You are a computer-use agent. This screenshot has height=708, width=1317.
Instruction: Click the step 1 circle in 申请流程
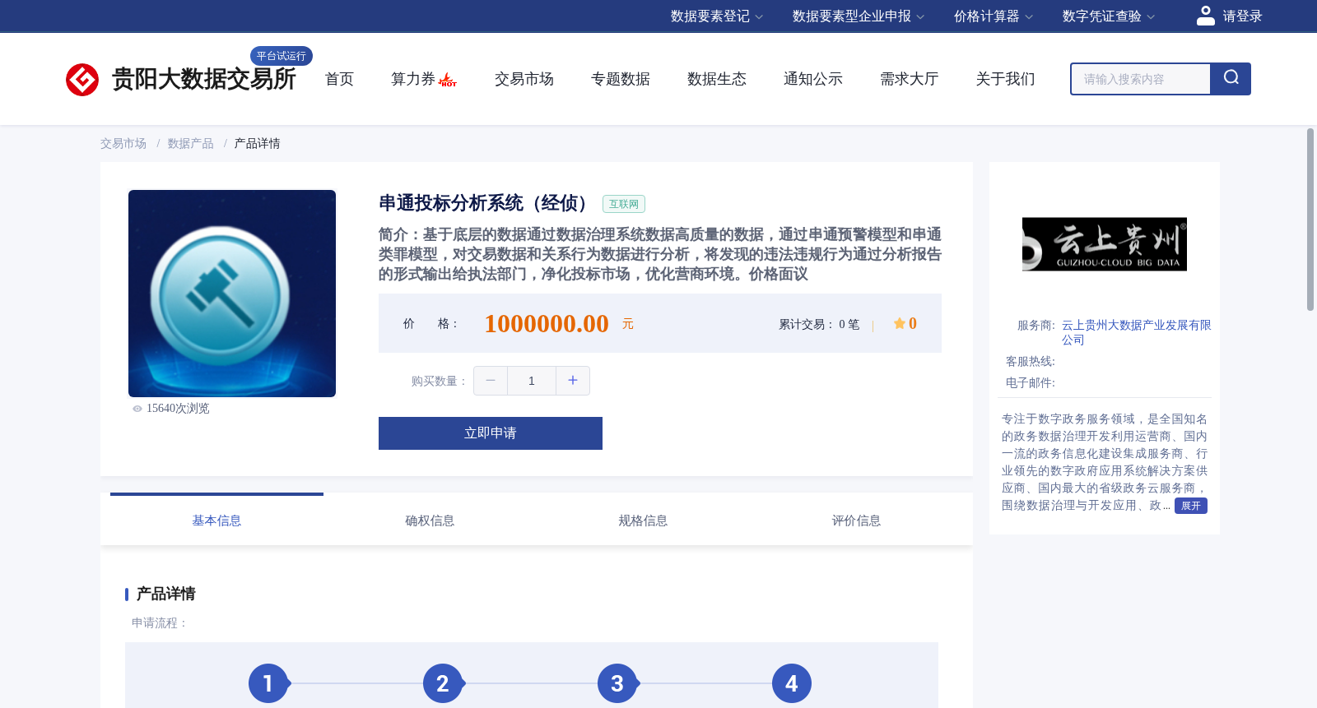tap(268, 683)
